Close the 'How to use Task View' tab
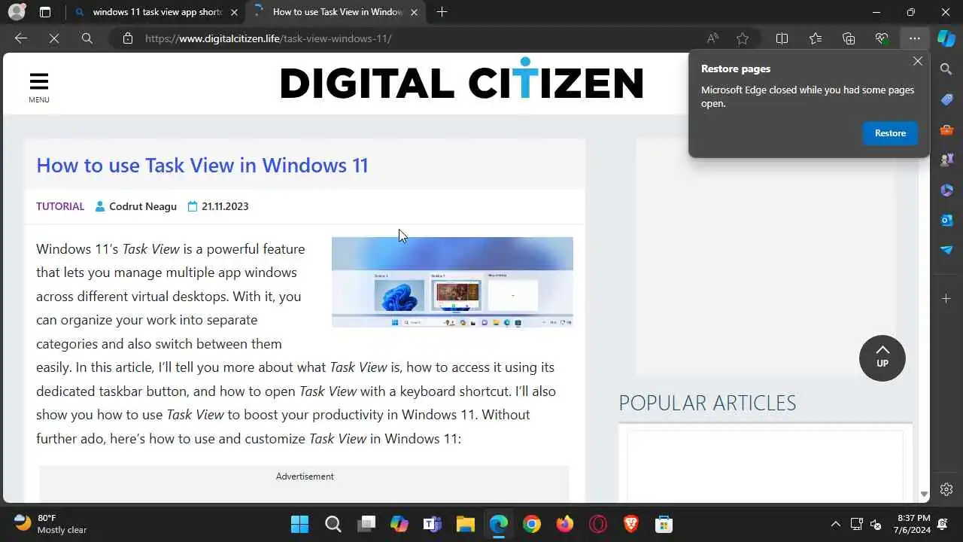The width and height of the screenshot is (963, 542). tap(414, 12)
